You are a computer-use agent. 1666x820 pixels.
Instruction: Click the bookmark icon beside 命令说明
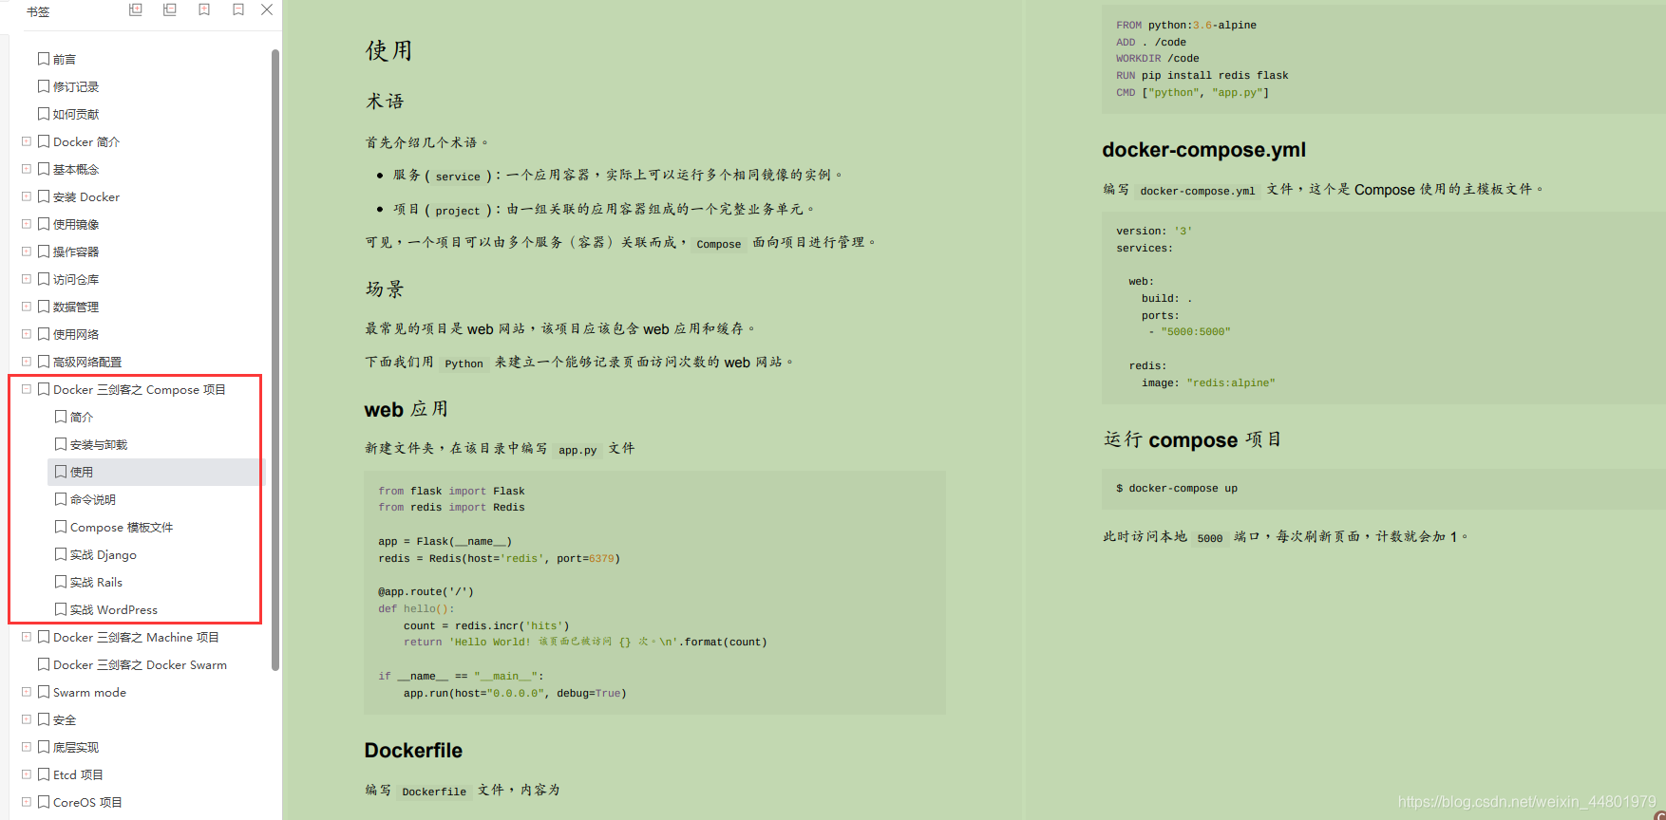61,499
